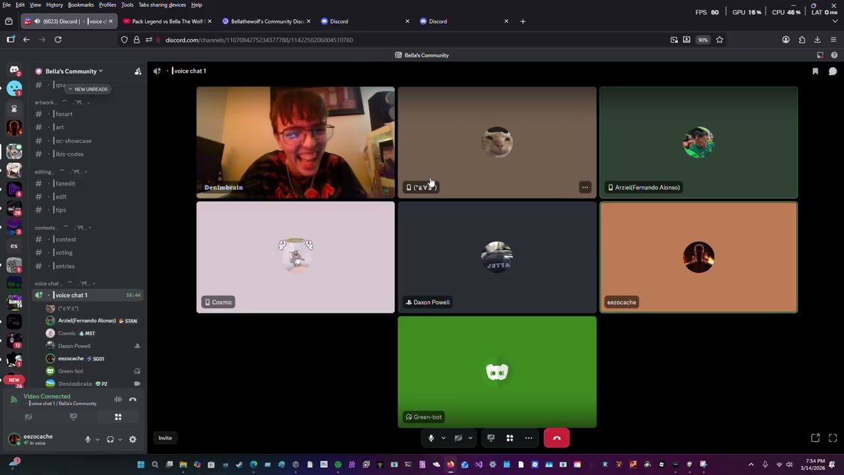Click the Firefox address bar URL
The height and width of the screenshot is (475, 844).
point(259,40)
